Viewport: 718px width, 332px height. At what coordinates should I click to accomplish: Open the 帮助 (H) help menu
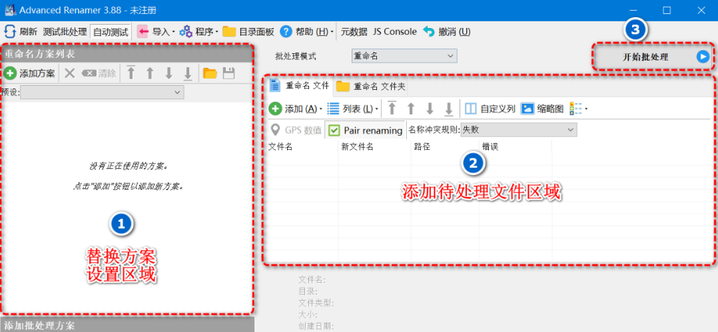pyautogui.click(x=306, y=31)
